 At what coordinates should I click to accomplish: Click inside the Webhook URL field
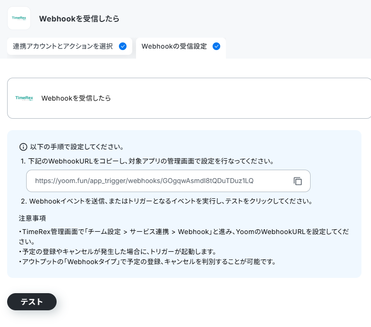click(x=168, y=181)
